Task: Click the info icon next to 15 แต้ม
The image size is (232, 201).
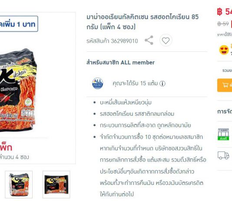Action: tap(162, 84)
